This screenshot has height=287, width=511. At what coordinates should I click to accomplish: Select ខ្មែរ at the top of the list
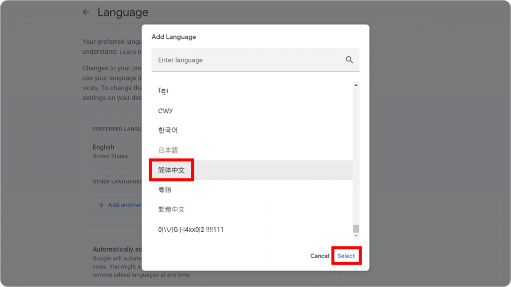[164, 90]
